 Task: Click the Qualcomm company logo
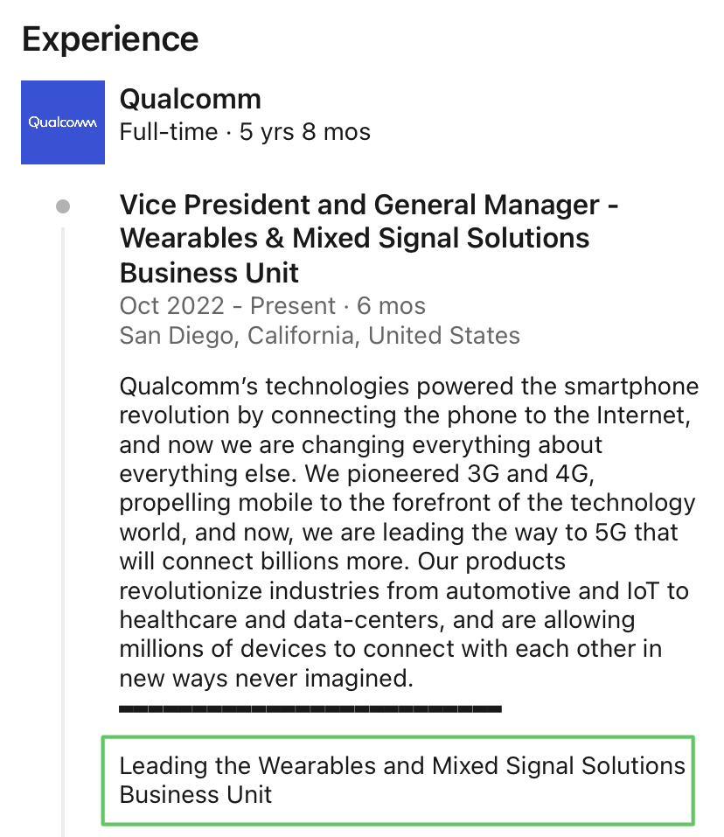point(63,122)
